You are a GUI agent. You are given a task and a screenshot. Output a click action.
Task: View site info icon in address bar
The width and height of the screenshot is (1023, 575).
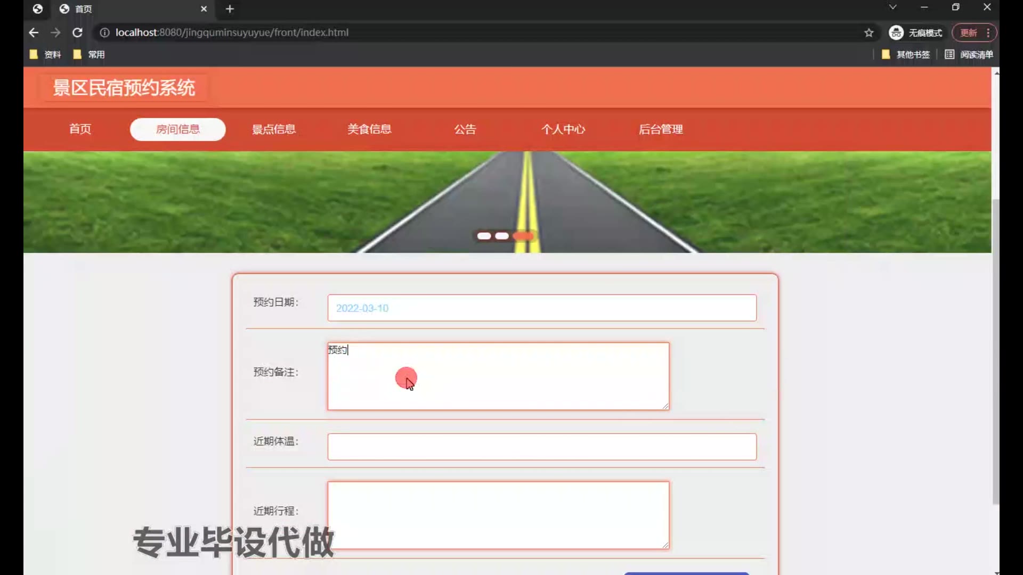point(104,32)
